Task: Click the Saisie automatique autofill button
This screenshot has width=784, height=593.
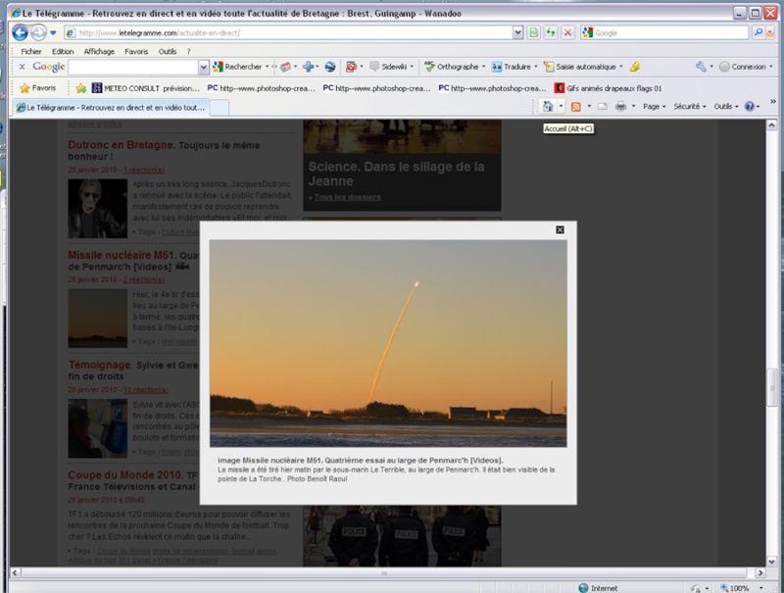Action: [x=580, y=67]
